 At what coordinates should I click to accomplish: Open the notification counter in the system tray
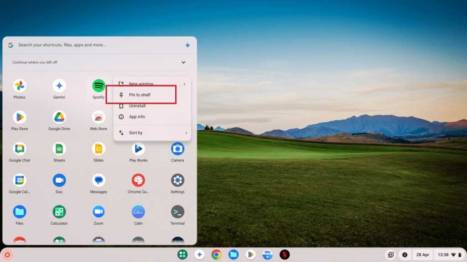coord(405,255)
